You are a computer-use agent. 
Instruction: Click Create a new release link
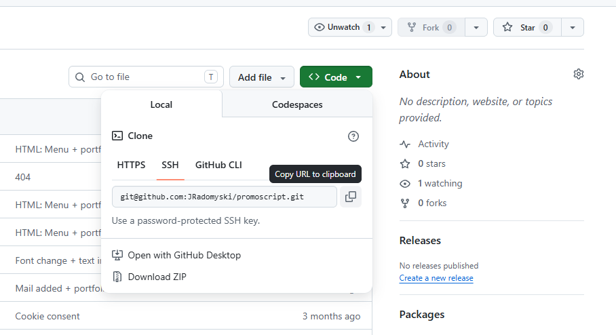(x=436, y=278)
